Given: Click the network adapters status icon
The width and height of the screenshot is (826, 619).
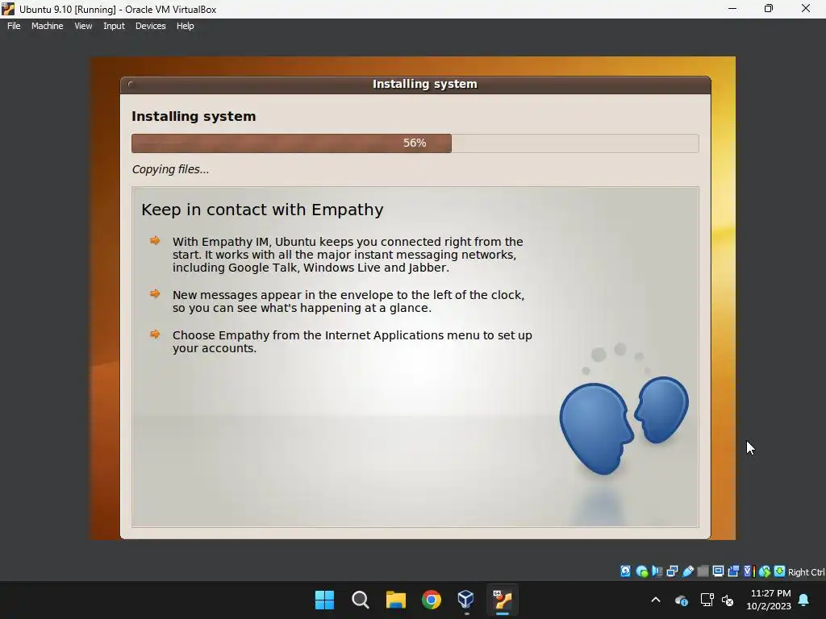Looking at the screenshot, I should [672, 571].
